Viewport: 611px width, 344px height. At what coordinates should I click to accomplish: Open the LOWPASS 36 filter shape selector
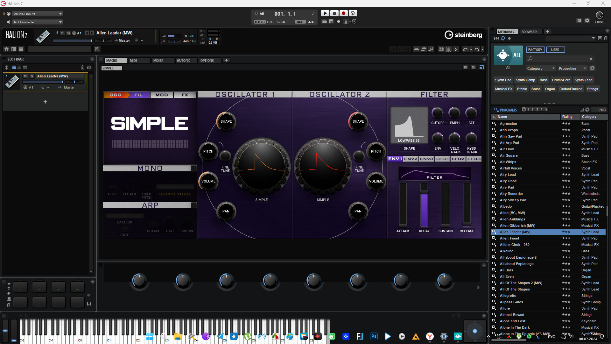(409, 125)
